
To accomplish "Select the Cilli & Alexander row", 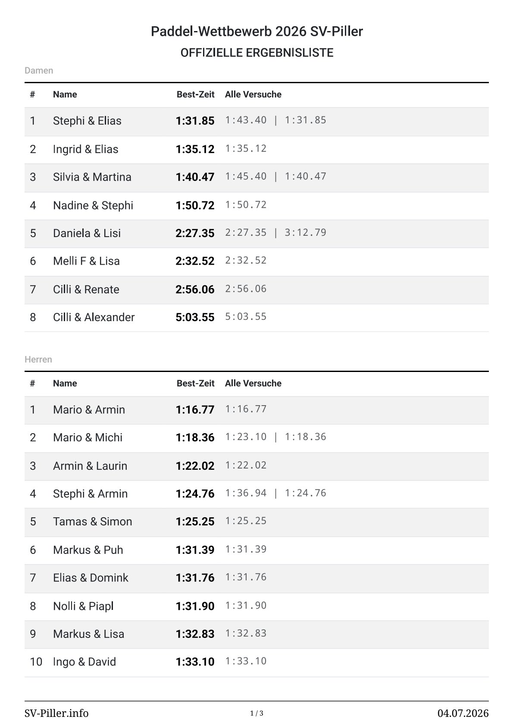I will (256, 318).
